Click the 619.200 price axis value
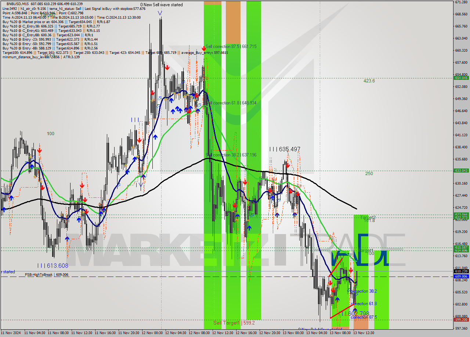 [461, 232]
